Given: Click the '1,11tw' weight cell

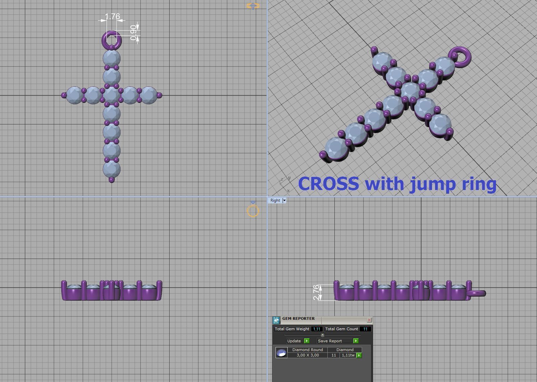Looking at the screenshot, I should click(348, 355).
